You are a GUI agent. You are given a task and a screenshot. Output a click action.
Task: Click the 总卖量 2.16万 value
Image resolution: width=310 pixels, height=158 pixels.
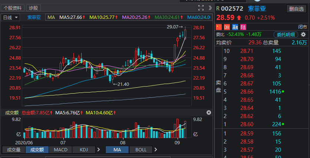pos(299,43)
